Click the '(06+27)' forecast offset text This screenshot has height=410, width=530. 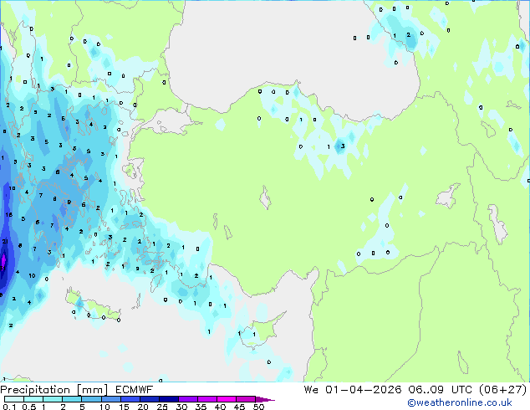coord(503,390)
